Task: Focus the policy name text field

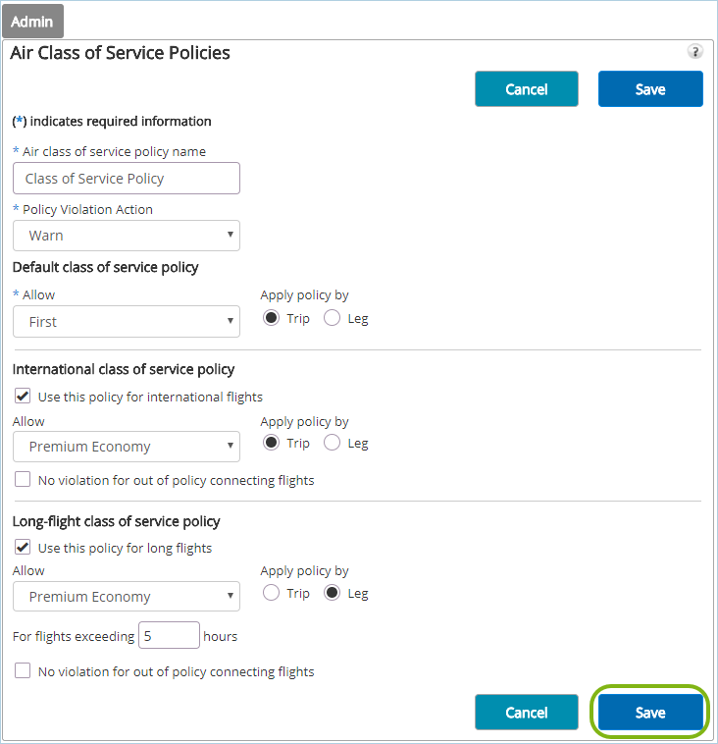Action: [x=127, y=179]
